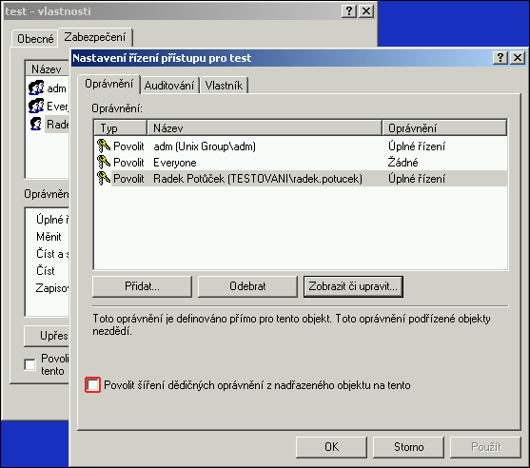Click the key icon for Everyone entry
The image size is (530, 468).
click(104, 163)
